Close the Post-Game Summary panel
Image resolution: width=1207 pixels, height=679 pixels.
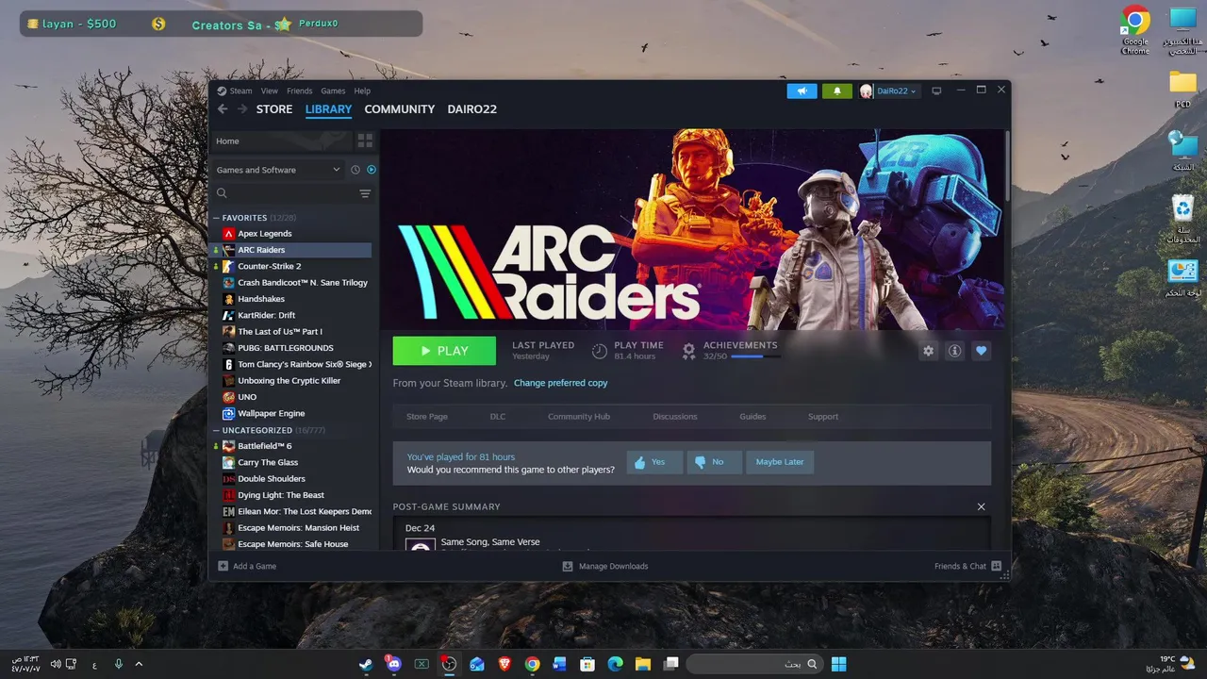981,506
